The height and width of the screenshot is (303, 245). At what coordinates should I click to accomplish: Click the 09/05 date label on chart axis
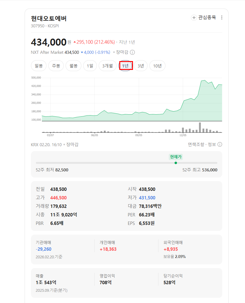click(x=139, y=135)
